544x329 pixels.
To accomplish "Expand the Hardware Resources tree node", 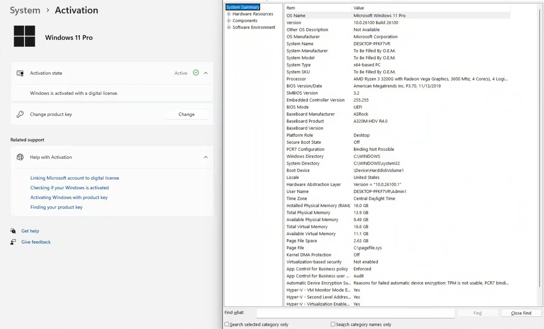I will [229, 14].
